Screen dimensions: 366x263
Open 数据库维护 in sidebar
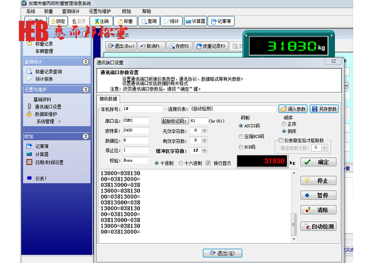tap(46, 114)
